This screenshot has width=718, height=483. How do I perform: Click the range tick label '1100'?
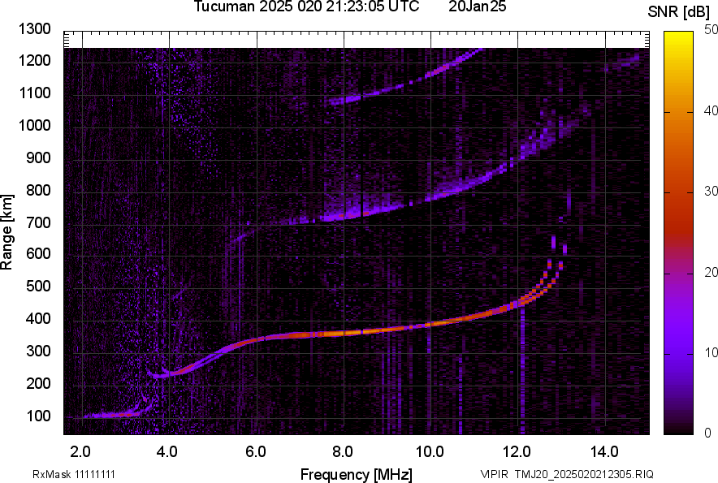point(34,93)
